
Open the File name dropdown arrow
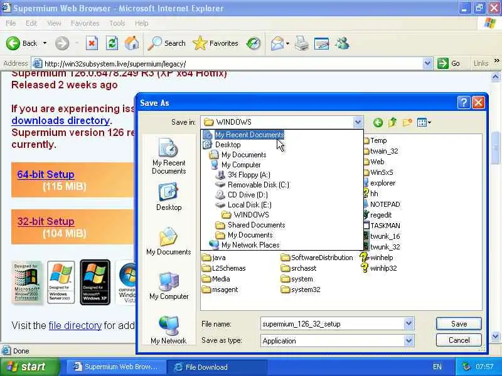pyautogui.click(x=409, y=324)
